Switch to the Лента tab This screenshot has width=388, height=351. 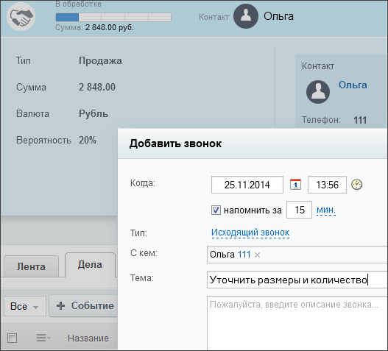click(x=31, y=266)
